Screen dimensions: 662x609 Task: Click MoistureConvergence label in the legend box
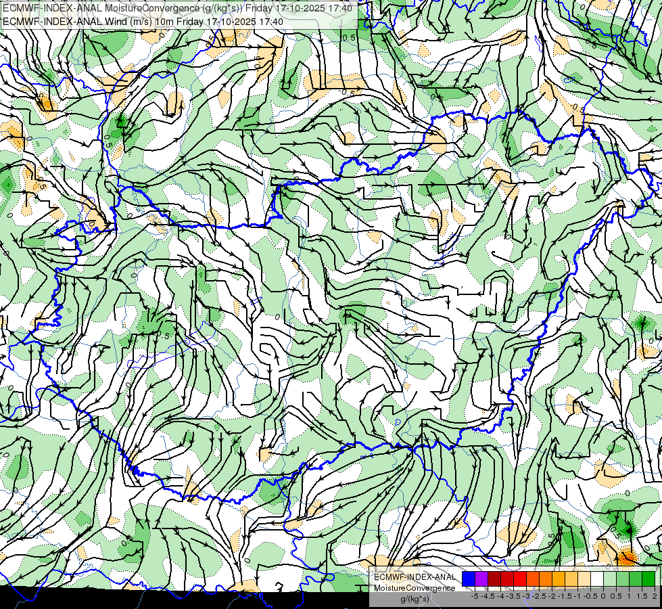click(x=415, y=588)
